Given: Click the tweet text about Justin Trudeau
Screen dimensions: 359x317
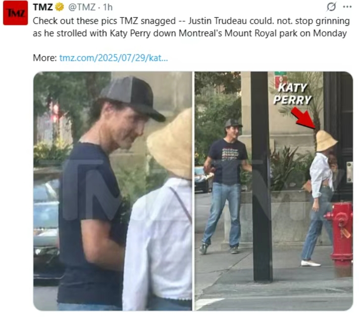Looking at the screenshot, I should (x=191, y=27).
